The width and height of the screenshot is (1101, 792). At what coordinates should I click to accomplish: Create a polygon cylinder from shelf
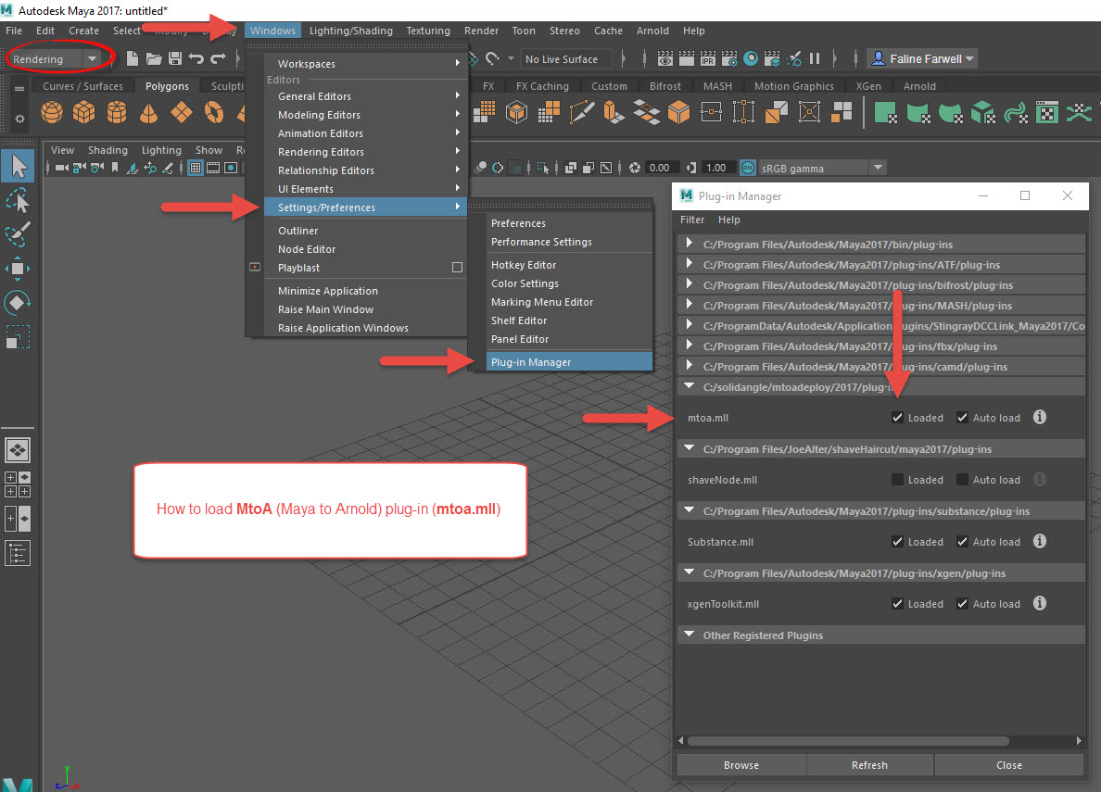click(117, 112)
